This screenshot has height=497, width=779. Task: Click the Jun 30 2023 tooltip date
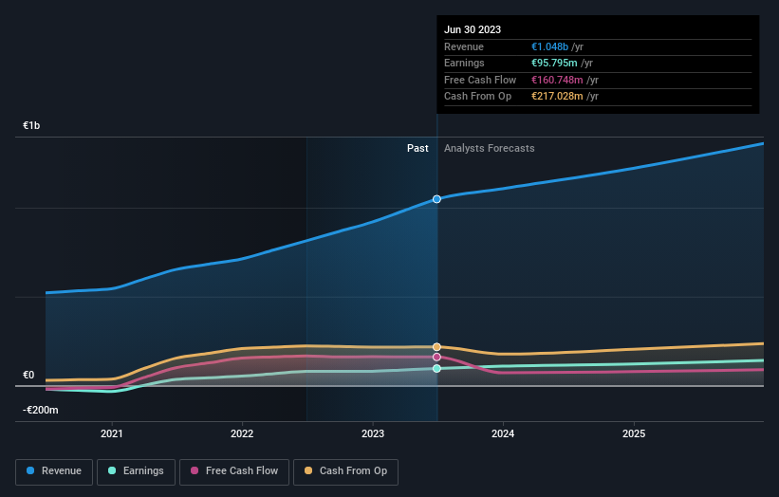coord(473,29)
